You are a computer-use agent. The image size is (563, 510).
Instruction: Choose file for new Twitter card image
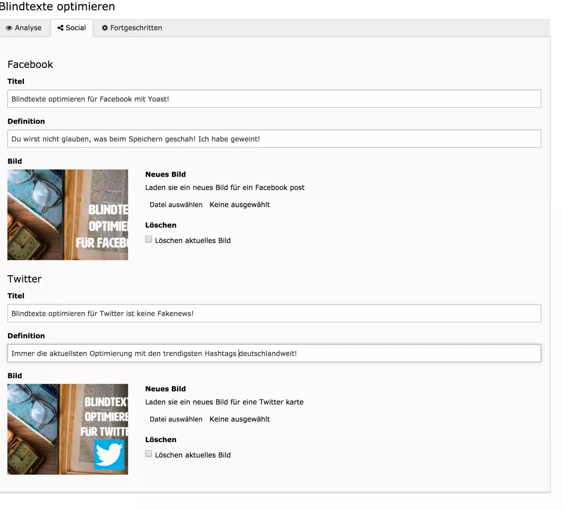[176, 419]
